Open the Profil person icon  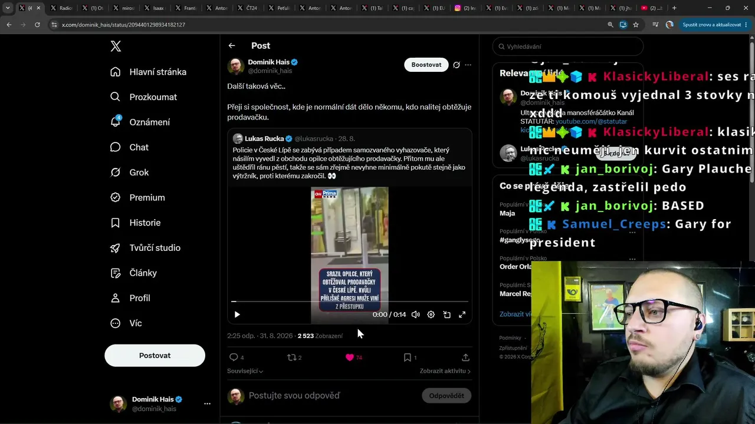point(116,298)
